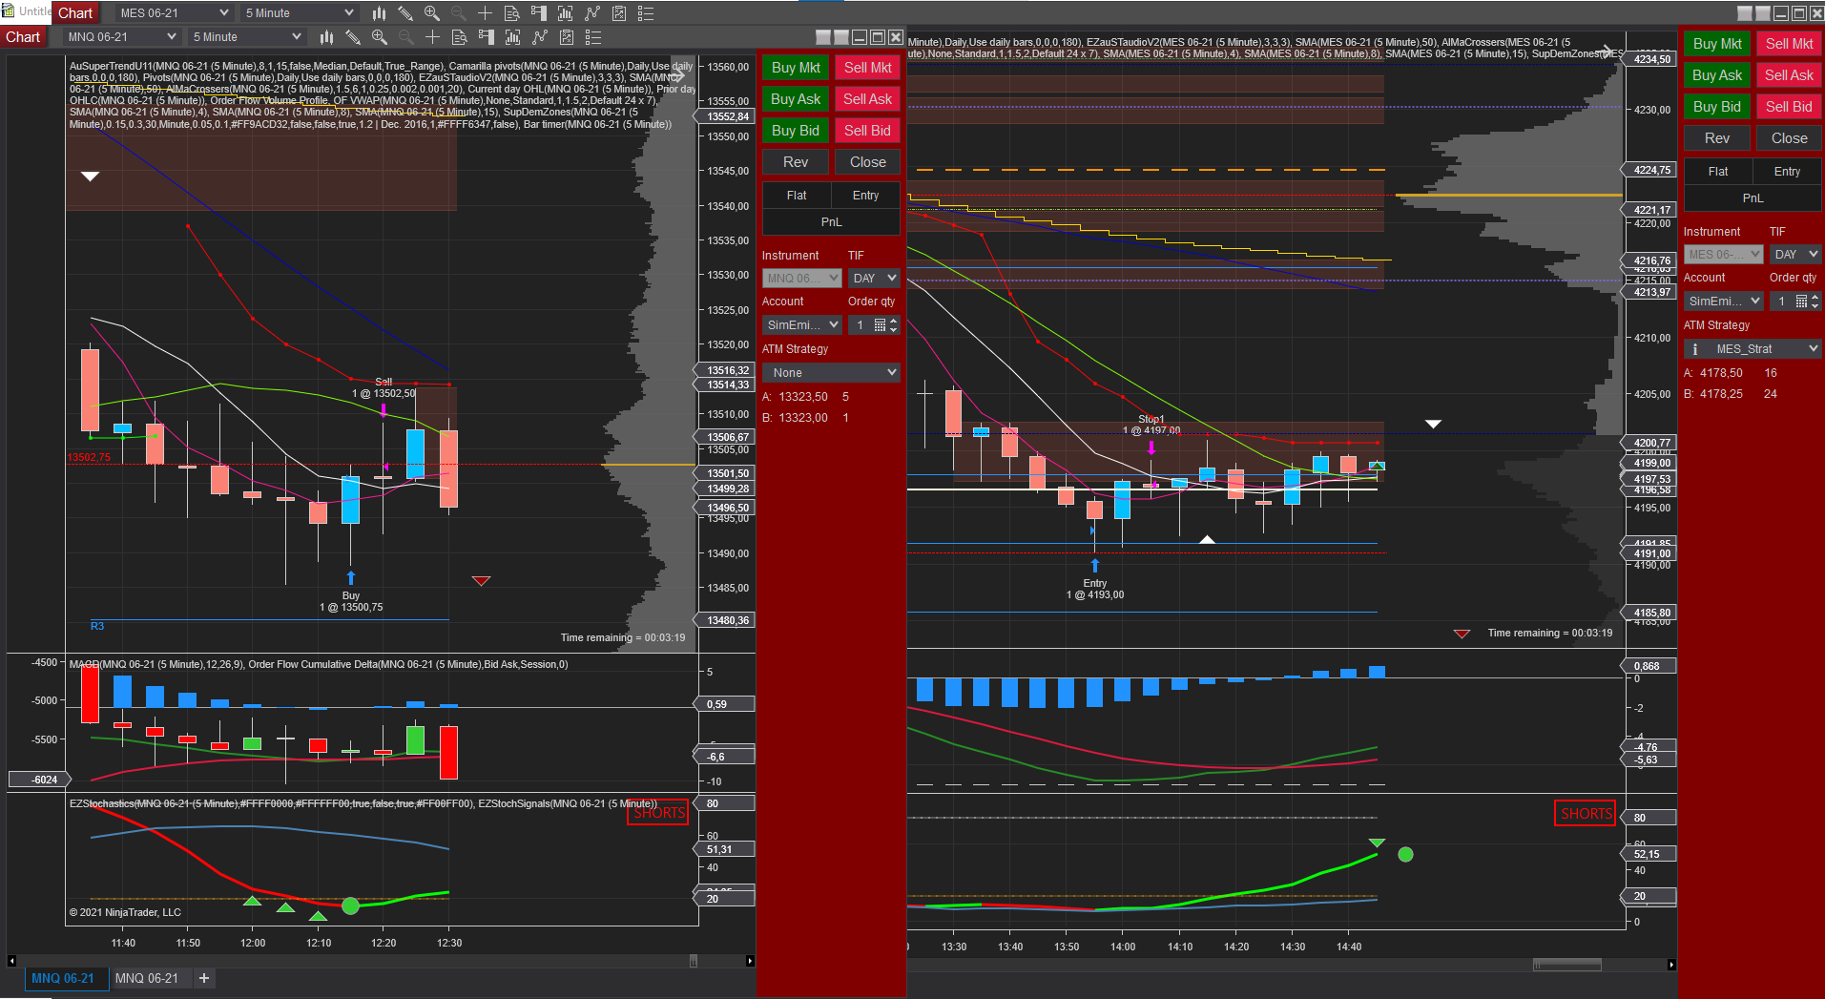This screenshot has height=999, width=1825.
Task: Click the PnL cell in MNQ Chart Trader
Action: (x=831, y=222)
